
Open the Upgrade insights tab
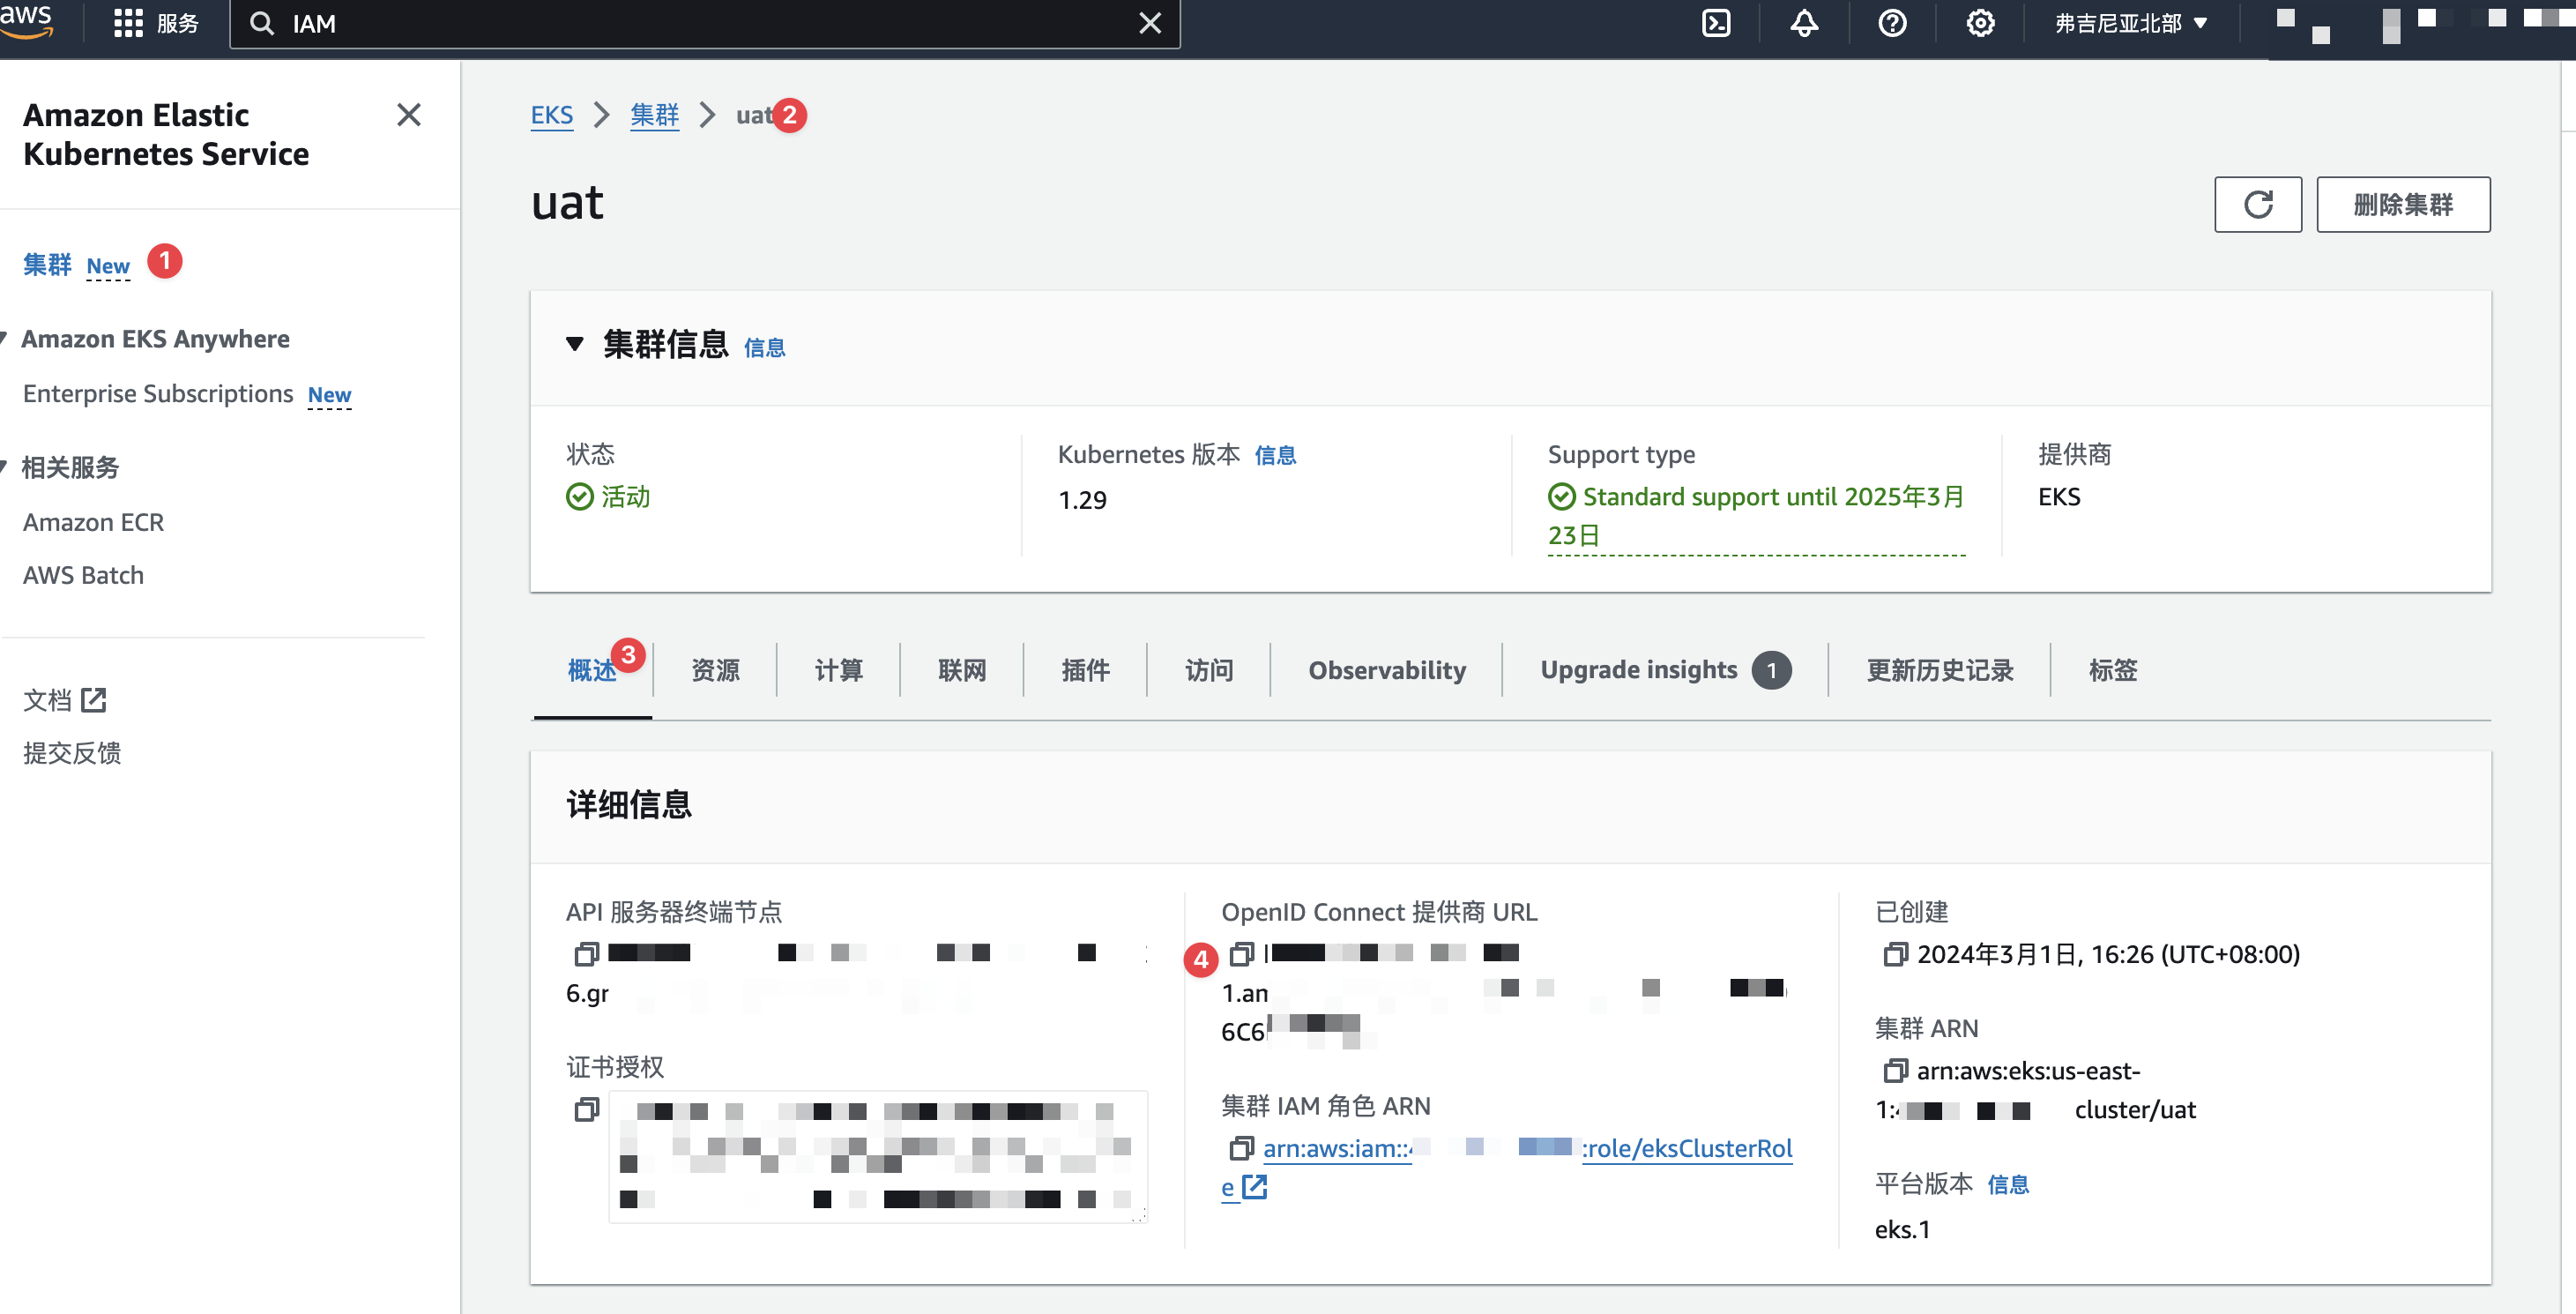coord(1665,670)
